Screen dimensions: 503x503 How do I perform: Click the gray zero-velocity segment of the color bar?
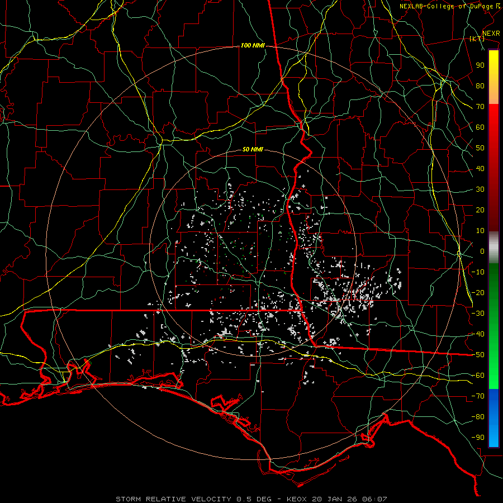[493, 248]
